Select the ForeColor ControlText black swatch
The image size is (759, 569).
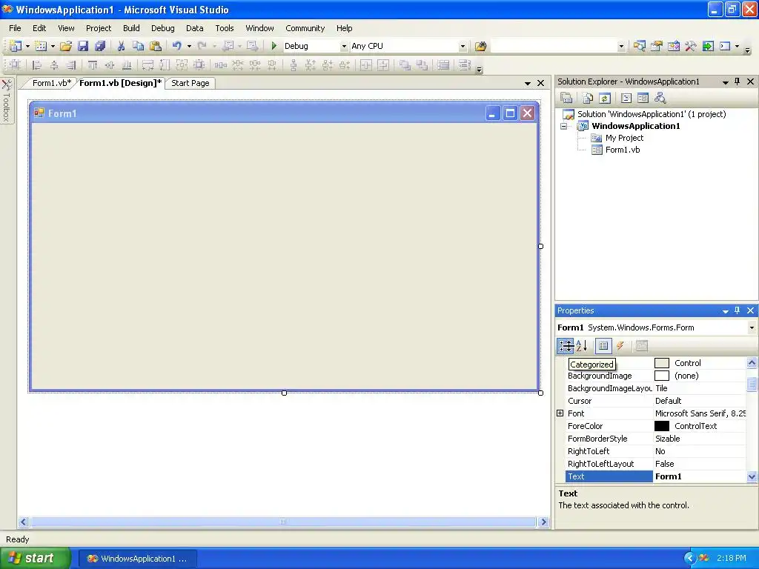point(661,426)
